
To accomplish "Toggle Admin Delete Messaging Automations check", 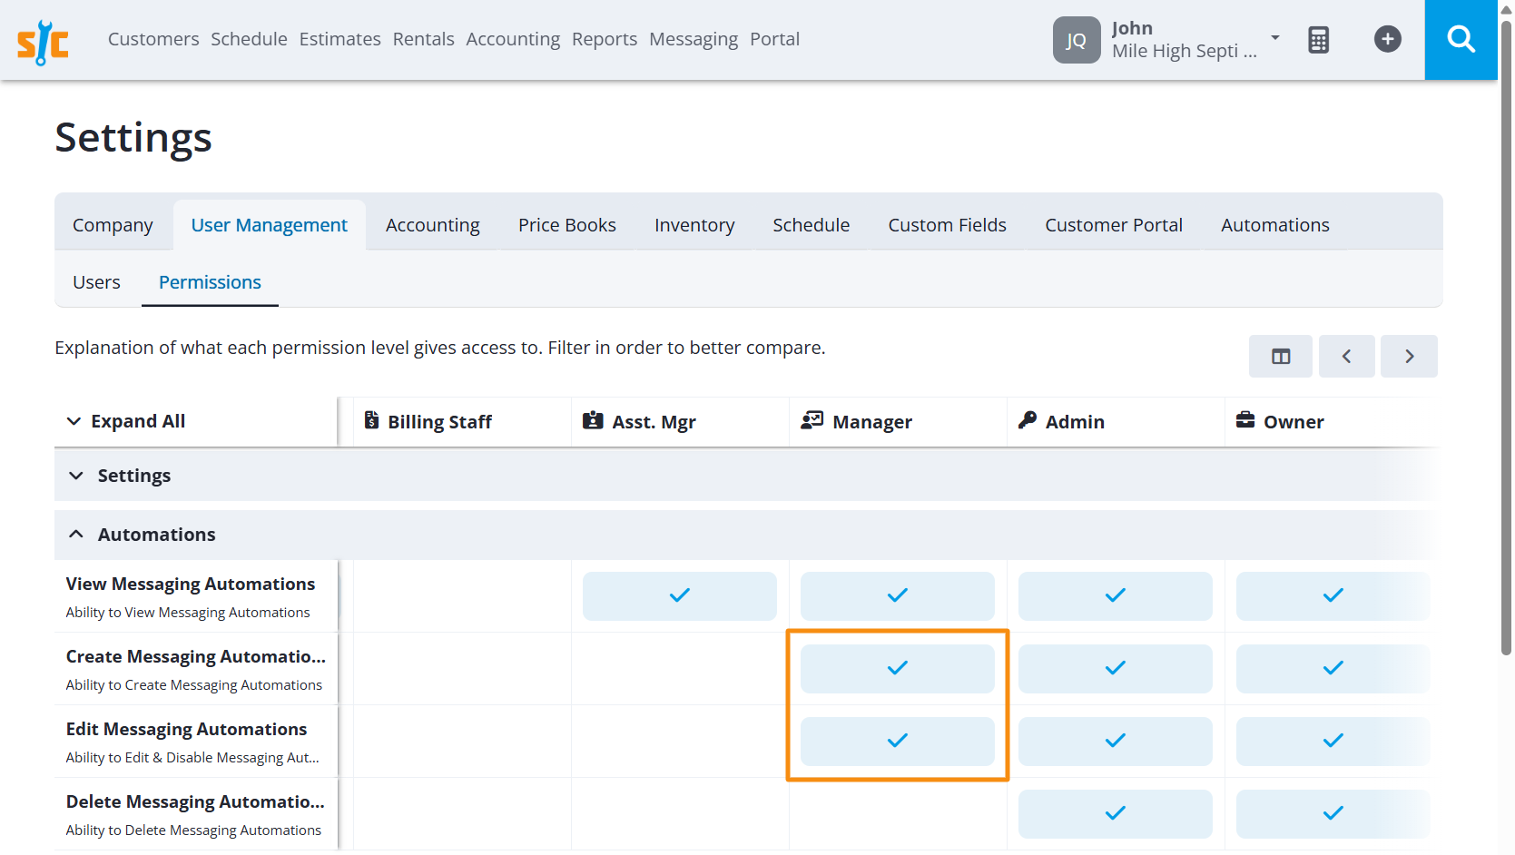I will pos(1115,813).
